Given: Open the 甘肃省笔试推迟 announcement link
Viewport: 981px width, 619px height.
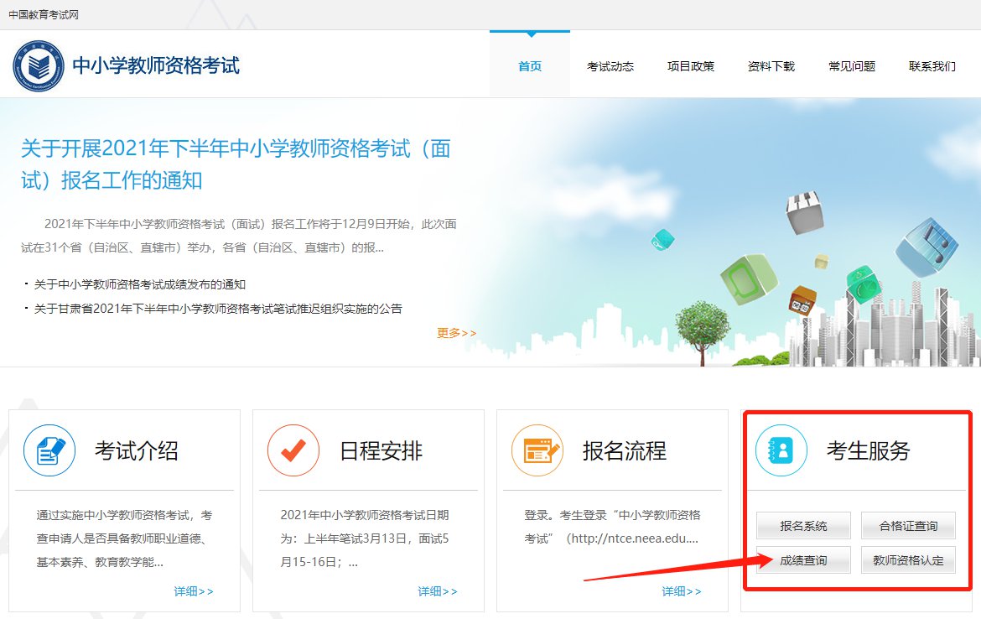Looking at the screenshot, I should [218, 309].
